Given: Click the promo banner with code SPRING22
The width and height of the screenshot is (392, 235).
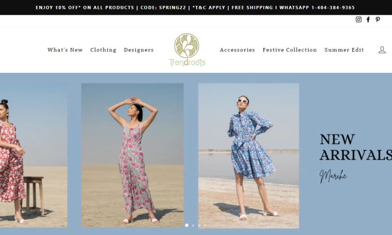Looking at the screenshot, I should pos(195,7).
